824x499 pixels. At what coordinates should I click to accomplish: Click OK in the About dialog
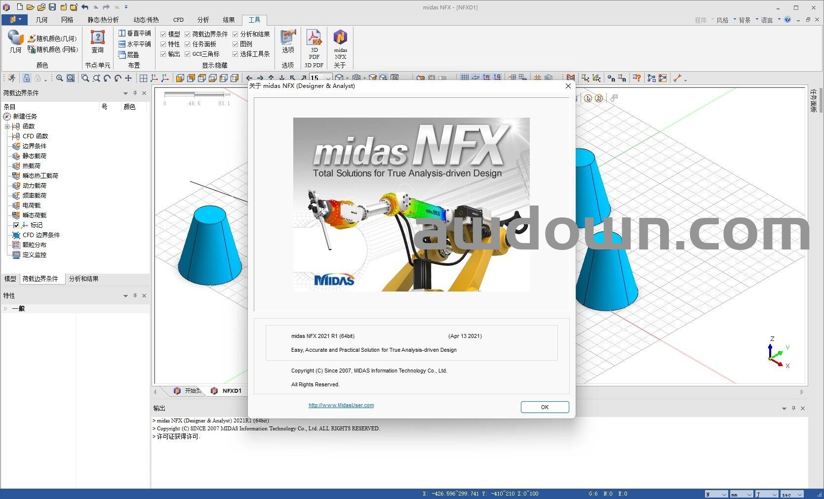point(545,407)
